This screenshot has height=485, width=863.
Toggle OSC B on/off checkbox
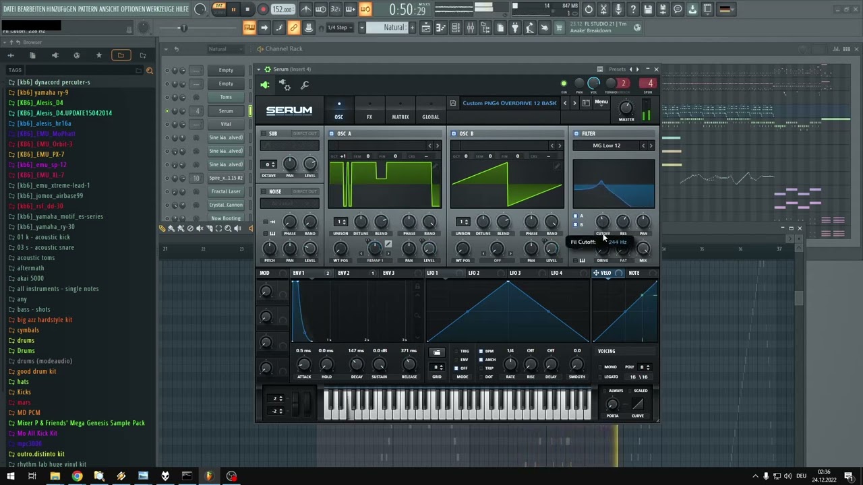point(454,133)
